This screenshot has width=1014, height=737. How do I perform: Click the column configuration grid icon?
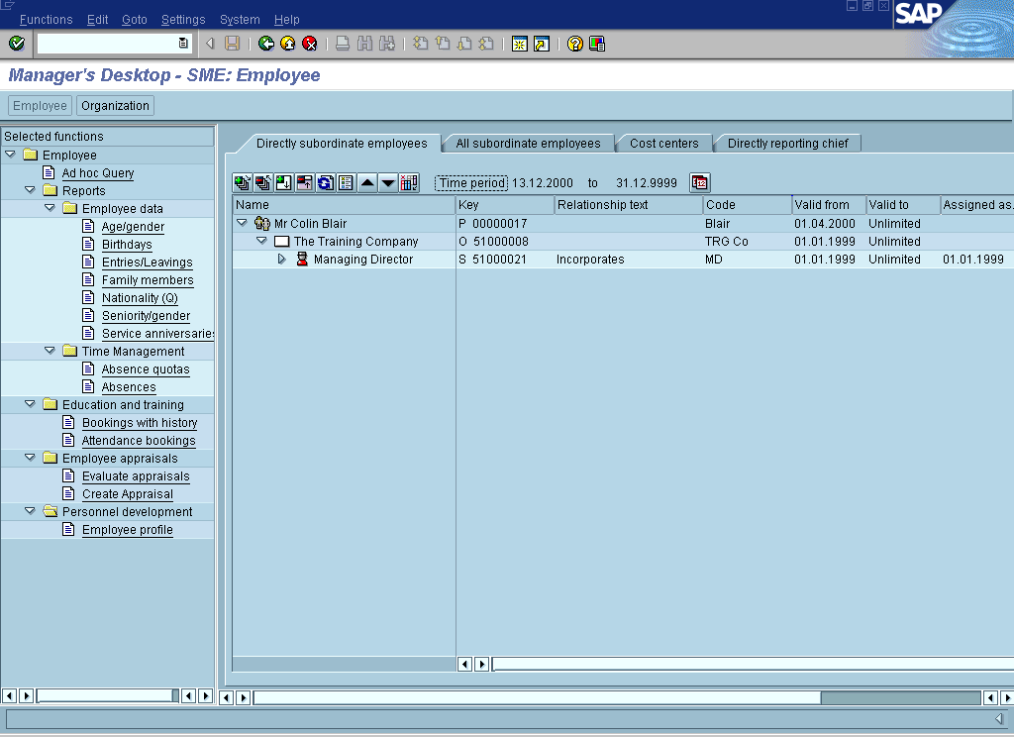[409, 183]
